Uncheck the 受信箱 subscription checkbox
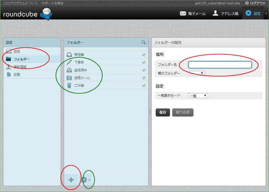The image size is (269, 192). (x=143, y=55)
